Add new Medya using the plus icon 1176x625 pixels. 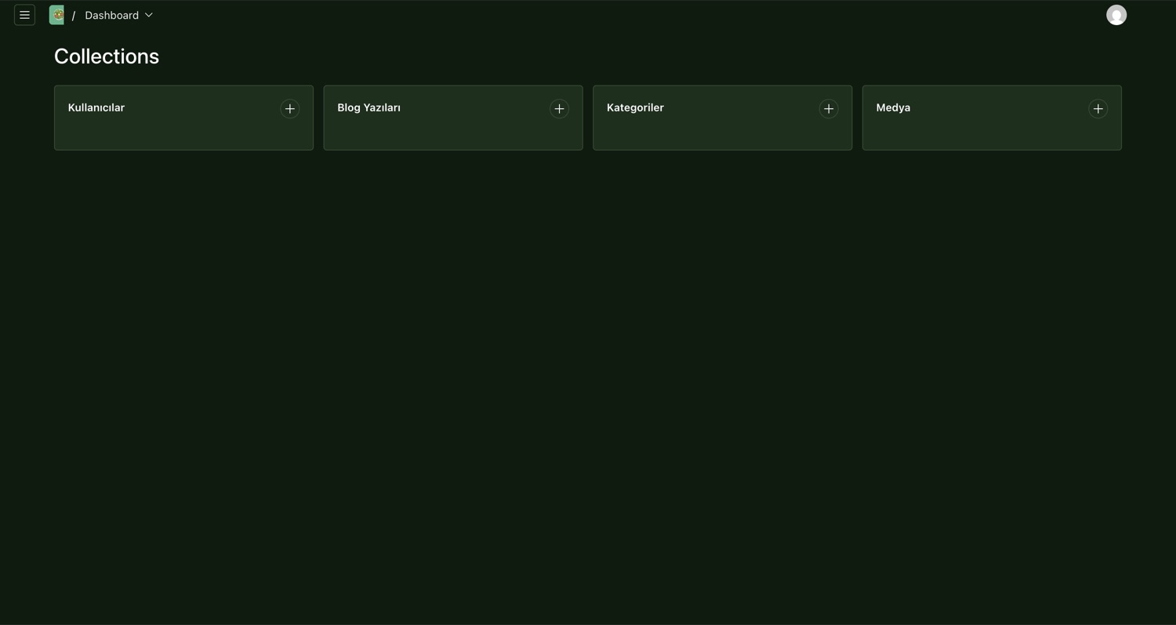point(1098,109)
